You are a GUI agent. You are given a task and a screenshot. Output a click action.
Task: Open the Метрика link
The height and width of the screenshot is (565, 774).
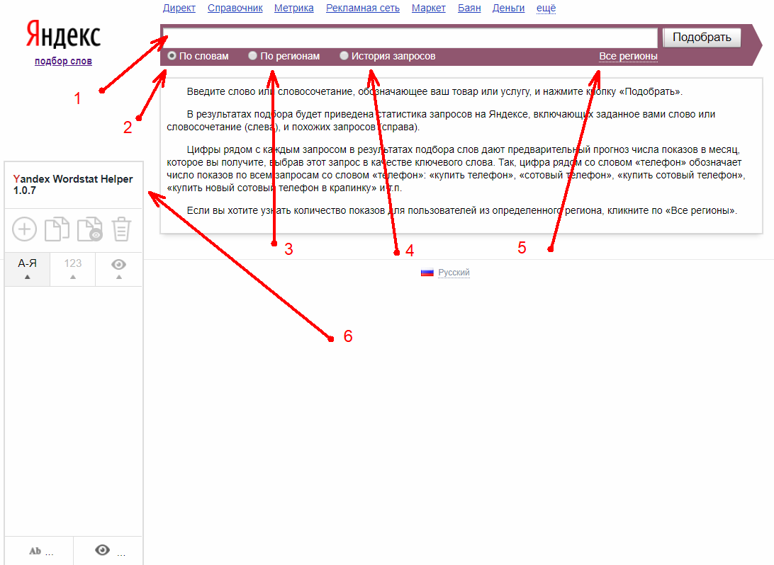click(x=293, y=8)
